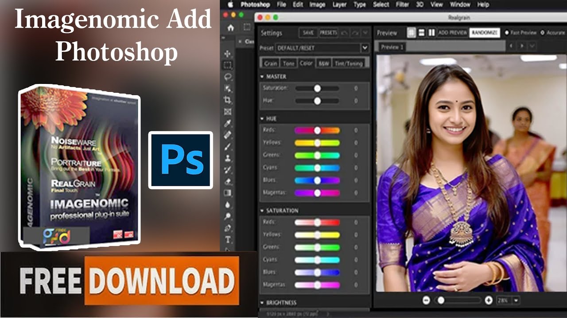Click the redo arrow in Settings

(355, 33)
